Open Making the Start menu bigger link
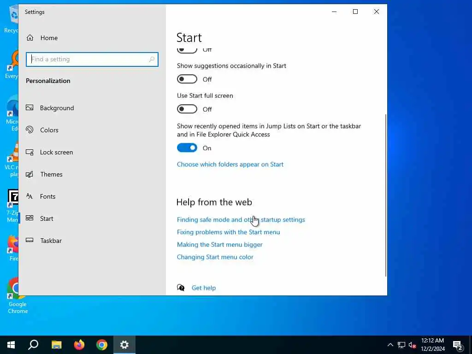This screenshot has width=472, height=354. pos(219,244)
